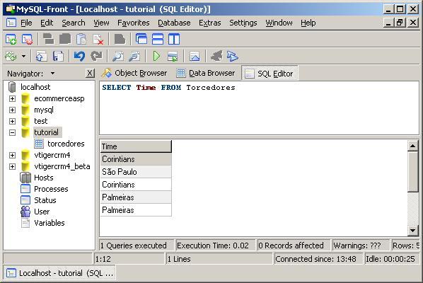Tile windows vertically toolbar icon
This screenshot has height=283, width=423.
coord(174,40)
